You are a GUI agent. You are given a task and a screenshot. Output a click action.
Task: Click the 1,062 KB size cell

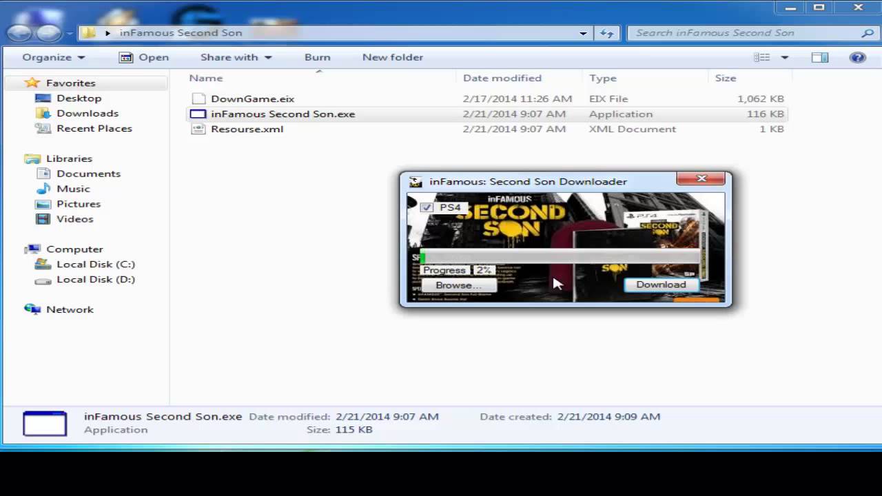click(x=761, y=99)
